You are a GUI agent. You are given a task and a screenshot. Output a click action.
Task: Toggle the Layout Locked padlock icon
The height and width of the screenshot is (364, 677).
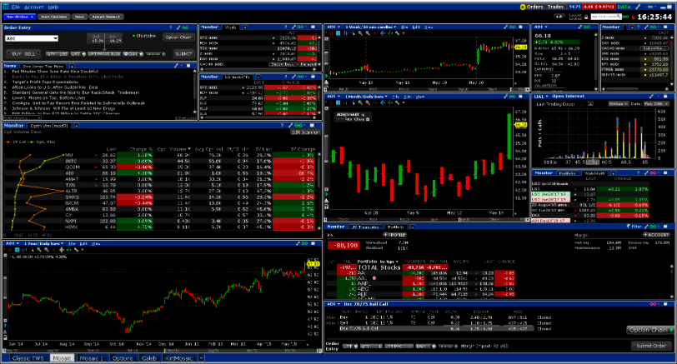tap(586, 17)
